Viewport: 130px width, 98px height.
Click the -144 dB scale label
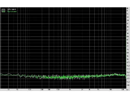(x=128, y=85)
